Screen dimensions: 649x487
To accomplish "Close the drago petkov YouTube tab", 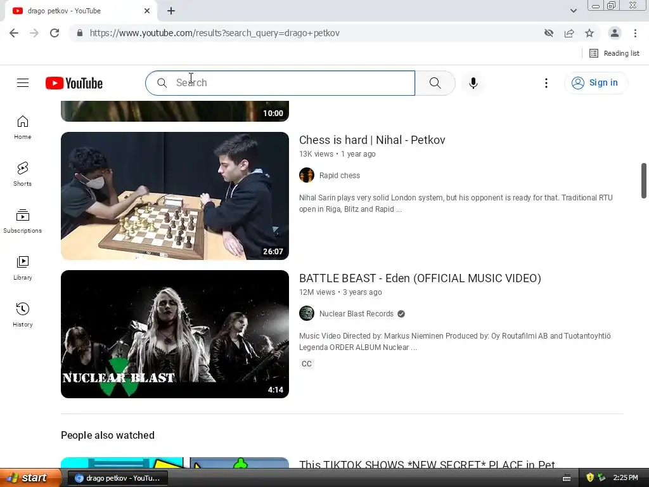I will [x=147, y=11].
